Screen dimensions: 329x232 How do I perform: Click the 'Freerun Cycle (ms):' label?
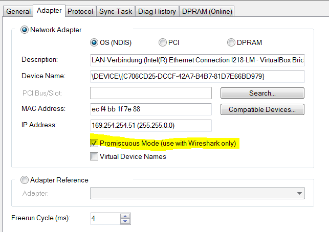point(41,218)
